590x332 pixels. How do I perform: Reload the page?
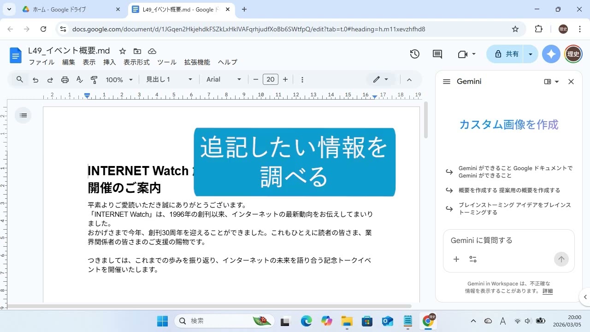point(43,29)
